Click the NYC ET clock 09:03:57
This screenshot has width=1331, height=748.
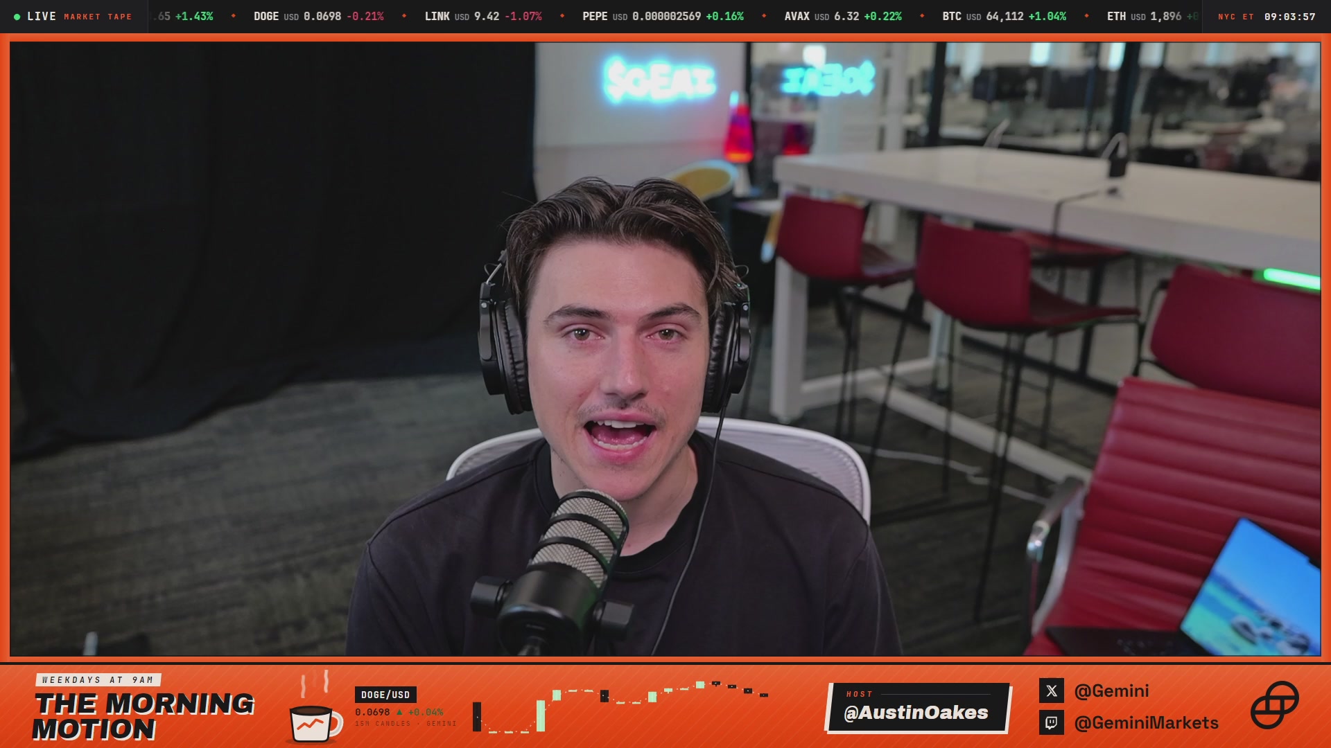(1267, 17)
